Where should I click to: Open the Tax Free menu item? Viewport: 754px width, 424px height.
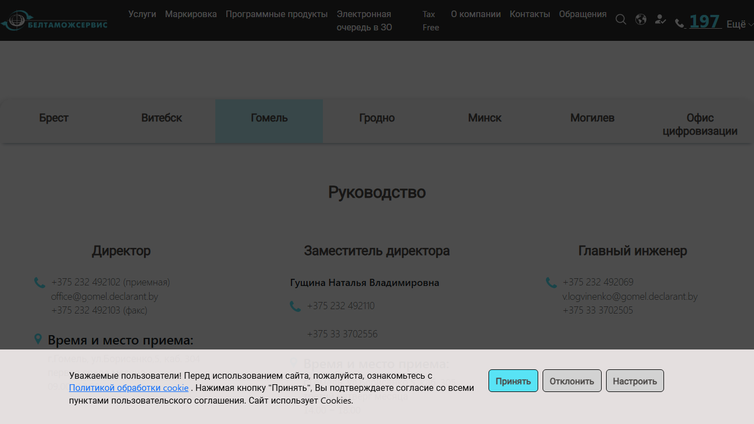431,21
